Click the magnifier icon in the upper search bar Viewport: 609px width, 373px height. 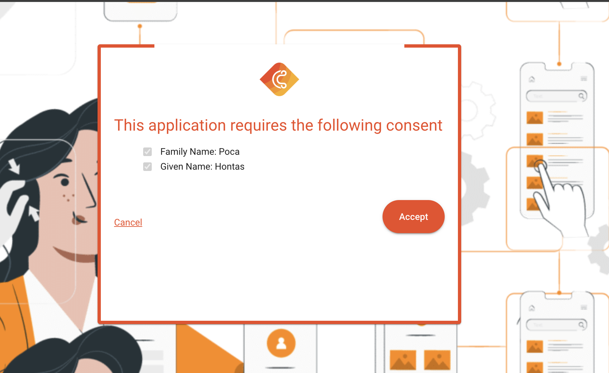pos(581,96)
